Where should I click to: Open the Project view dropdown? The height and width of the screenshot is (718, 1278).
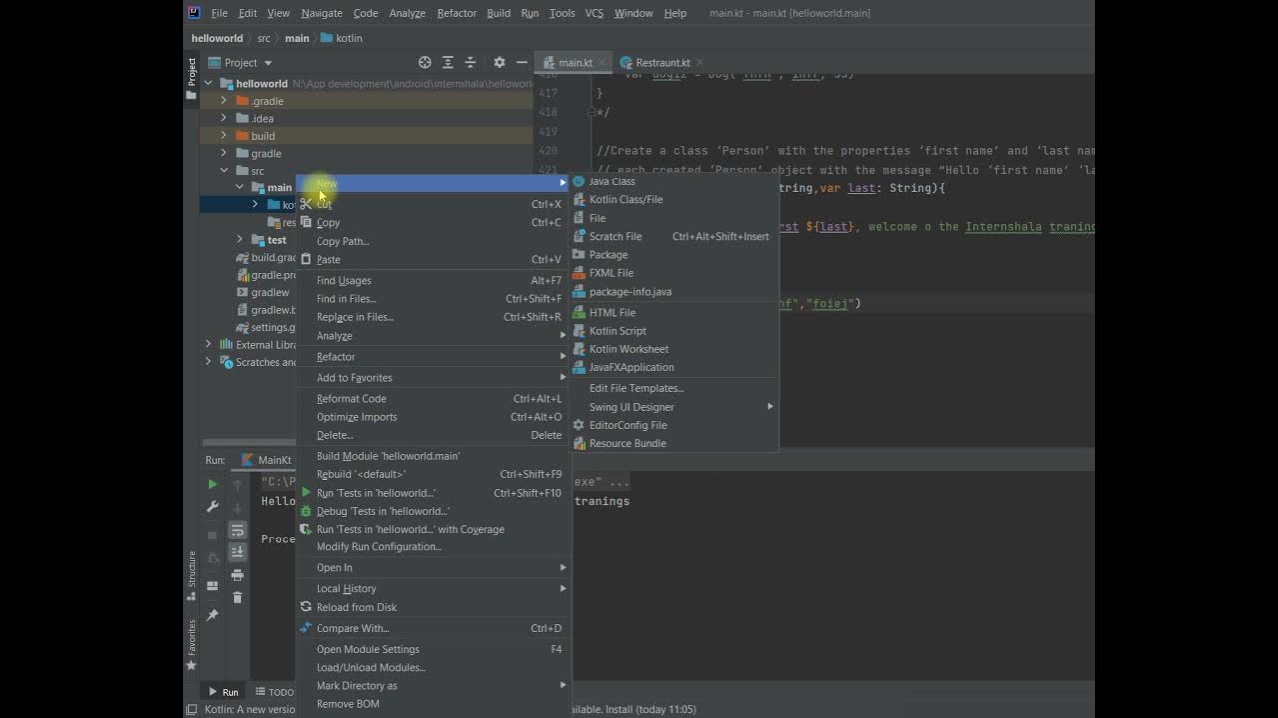click(x=241, y=62)
